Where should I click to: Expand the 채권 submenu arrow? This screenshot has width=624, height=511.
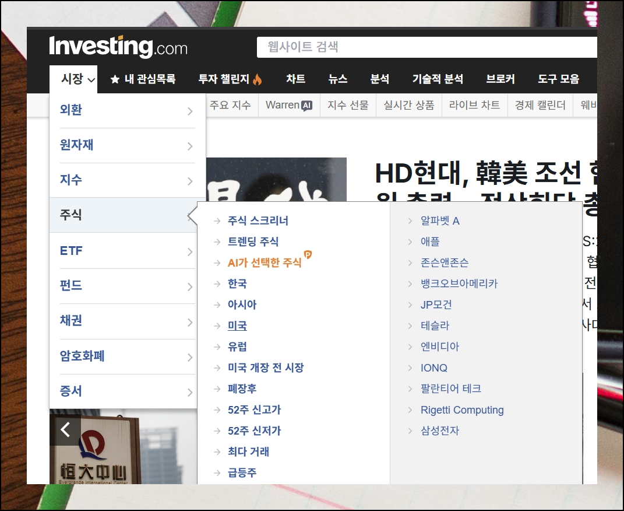tap(190, 322)
